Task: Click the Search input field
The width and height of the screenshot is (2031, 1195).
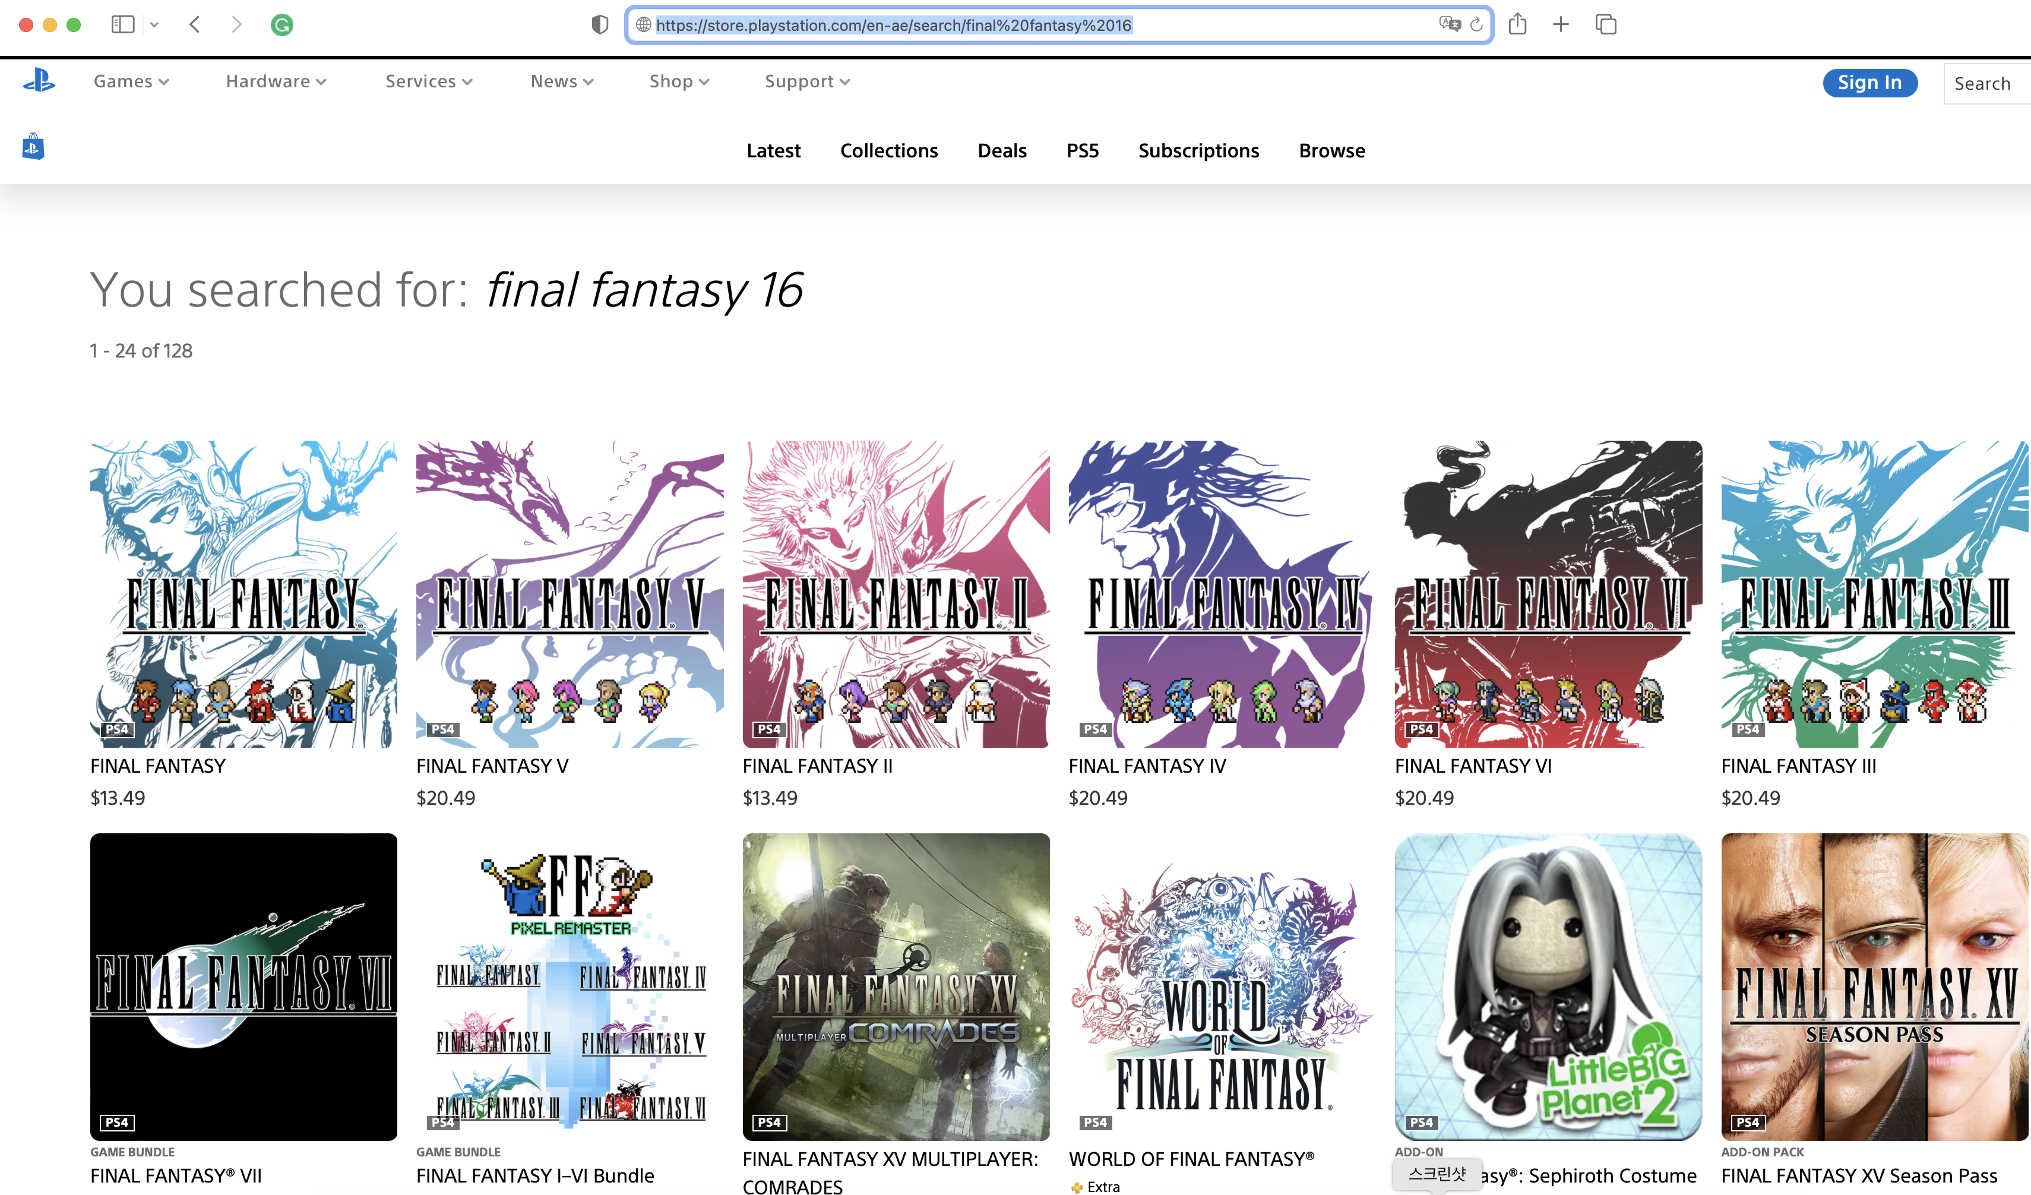Action: [x=1983, y=84]
